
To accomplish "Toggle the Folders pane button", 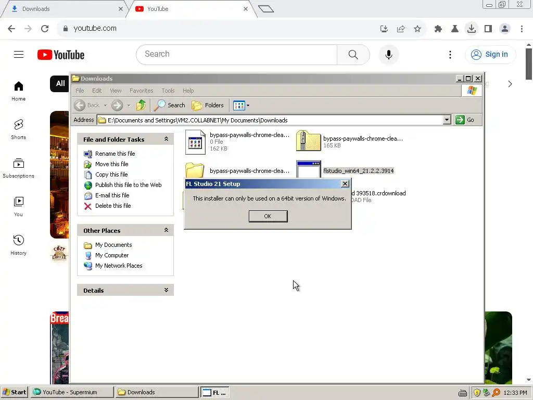I will [208, 105].
